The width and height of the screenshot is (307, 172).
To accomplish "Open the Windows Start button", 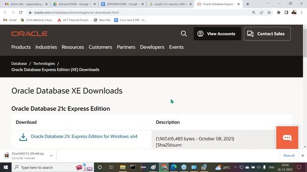I will point(6,167).
